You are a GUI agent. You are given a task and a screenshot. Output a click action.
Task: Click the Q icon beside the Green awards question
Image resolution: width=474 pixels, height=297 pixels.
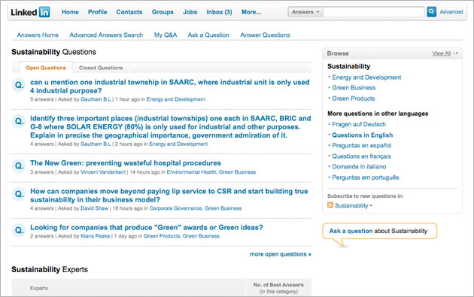19,230
